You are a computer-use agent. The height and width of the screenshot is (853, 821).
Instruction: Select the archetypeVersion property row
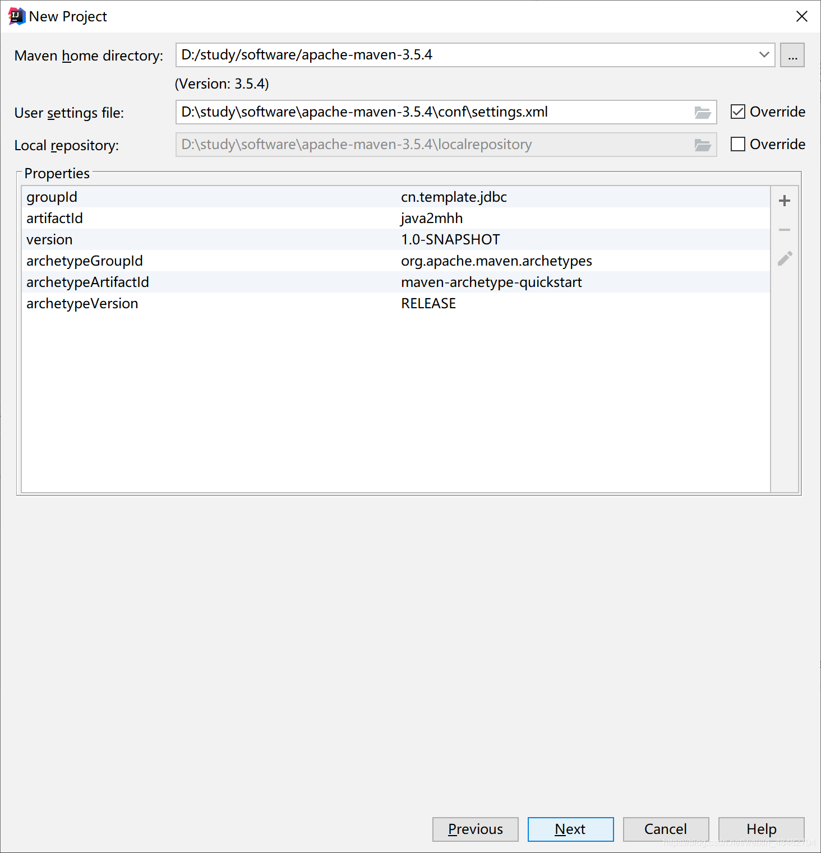coord(396,303)
